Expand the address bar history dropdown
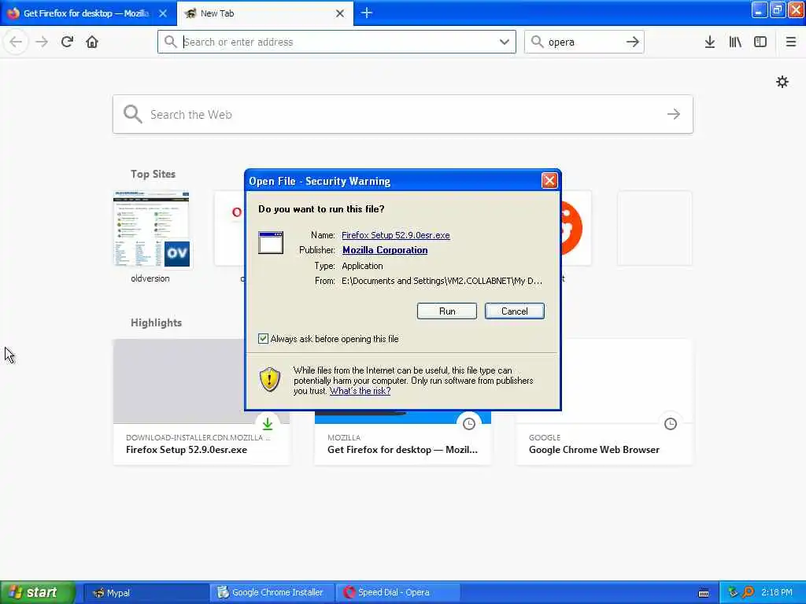Image resolution: width=806 pixels, height=604 pixels. (505, 42)
